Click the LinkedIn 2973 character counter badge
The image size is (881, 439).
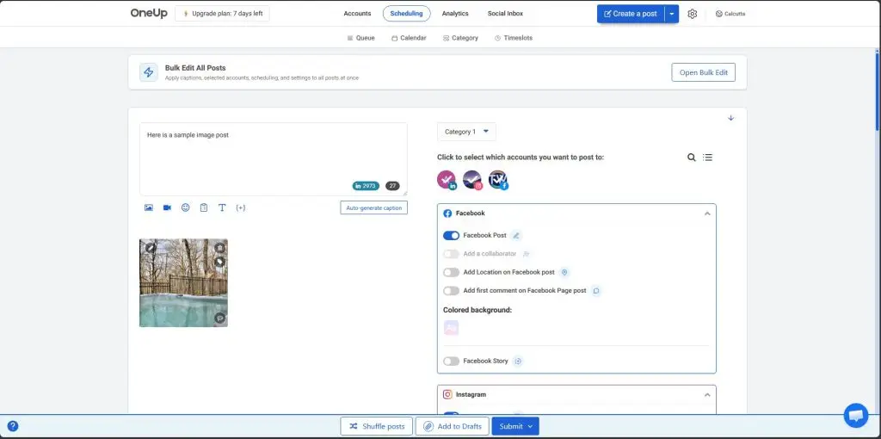pos(366,186)
